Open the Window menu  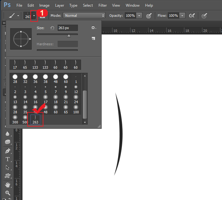click(132, 5)
